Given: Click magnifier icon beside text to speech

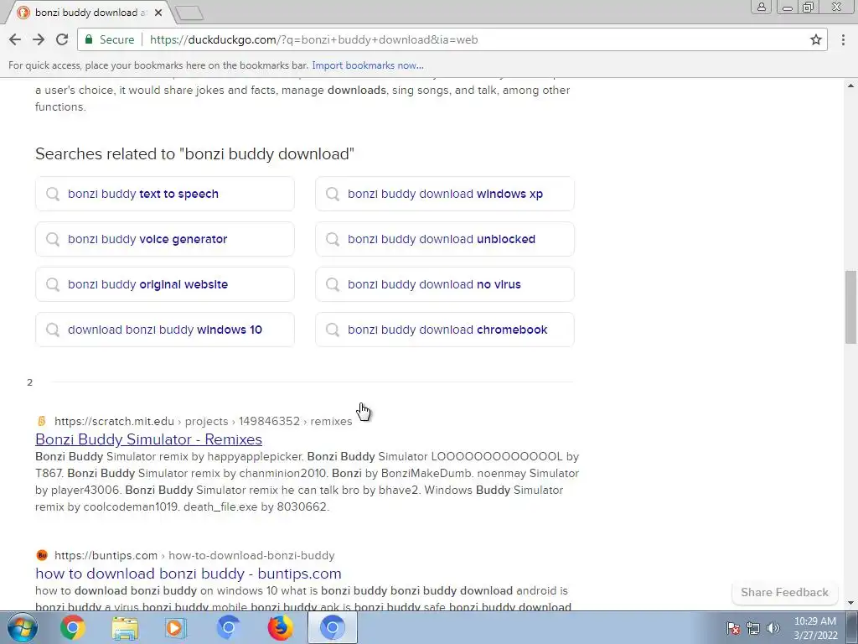Looking at the screenshot, I should point(53,194).
